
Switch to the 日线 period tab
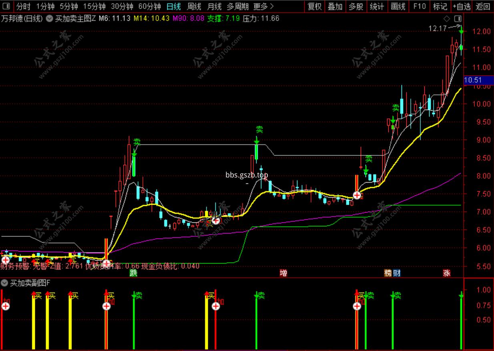[173, 6]
